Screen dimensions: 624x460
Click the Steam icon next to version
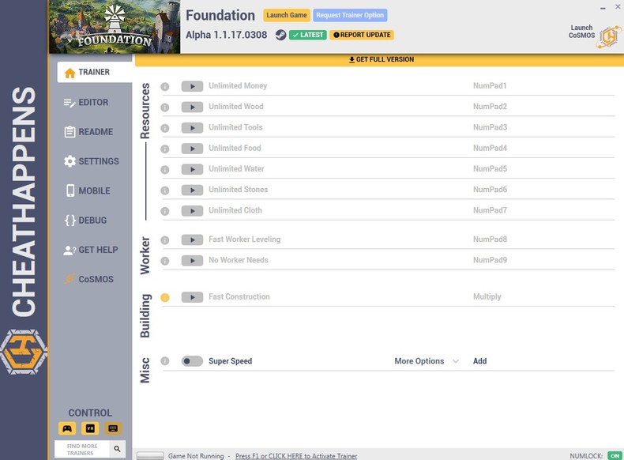[x=280, y=35]
